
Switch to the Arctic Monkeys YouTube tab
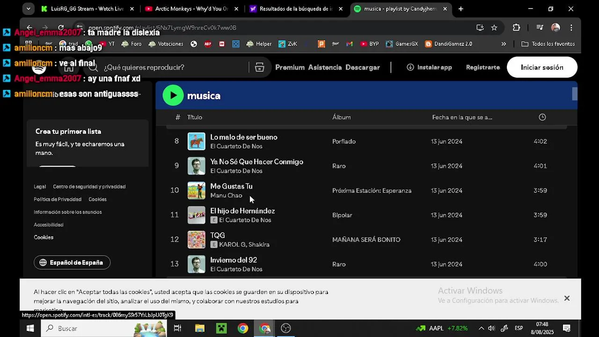pyautogui.click(x=192, y=9)
